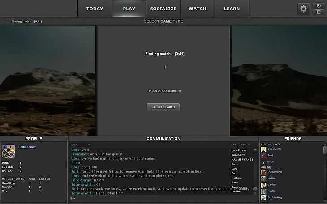
Task: Toggle the window mode square icon
Action: tap(318, 12)
